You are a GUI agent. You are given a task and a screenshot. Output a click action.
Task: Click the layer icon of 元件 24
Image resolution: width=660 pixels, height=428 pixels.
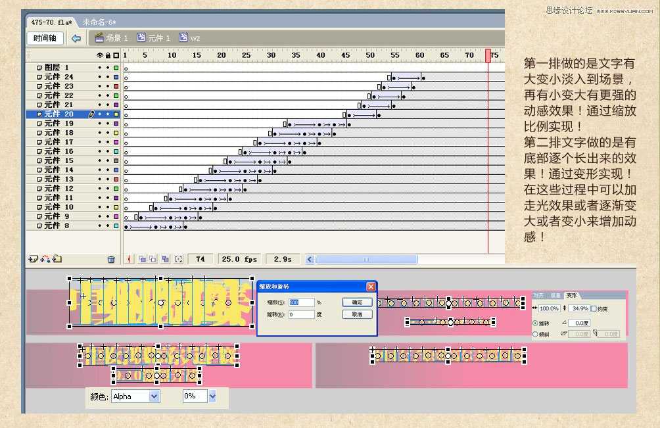point(39,77)
